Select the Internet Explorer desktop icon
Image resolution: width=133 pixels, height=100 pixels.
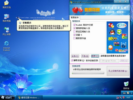coord(7,46)
